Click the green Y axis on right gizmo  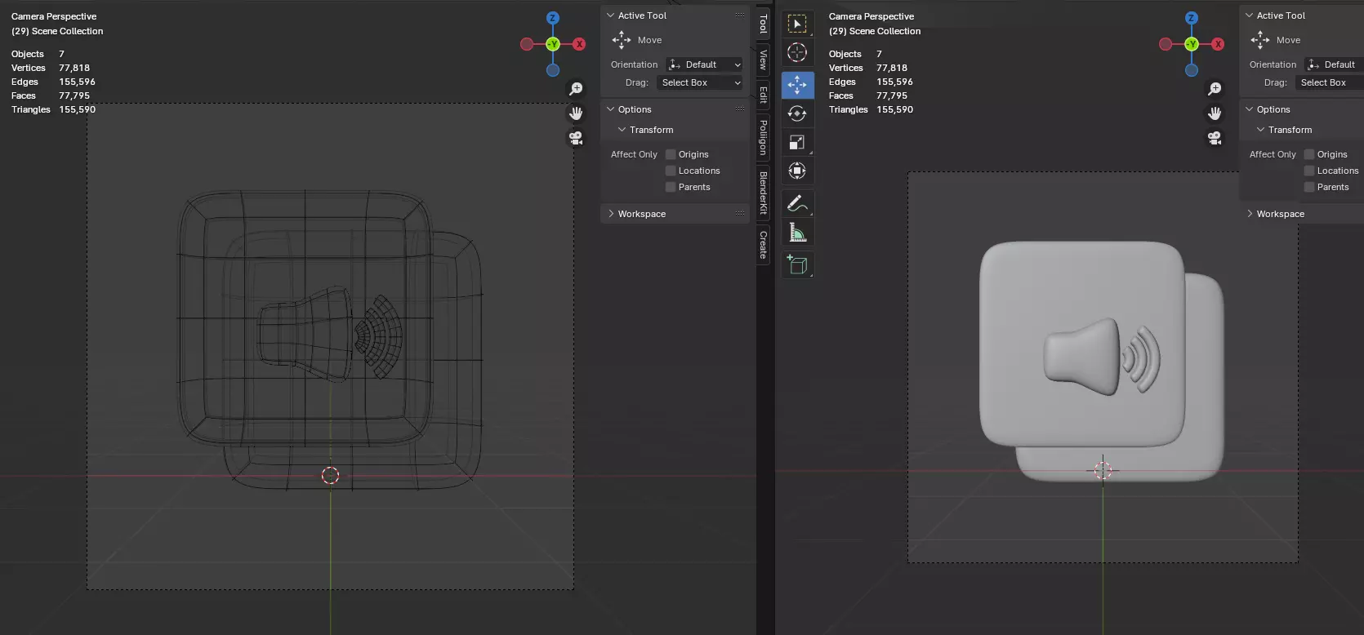click(x=1192, y=44)
